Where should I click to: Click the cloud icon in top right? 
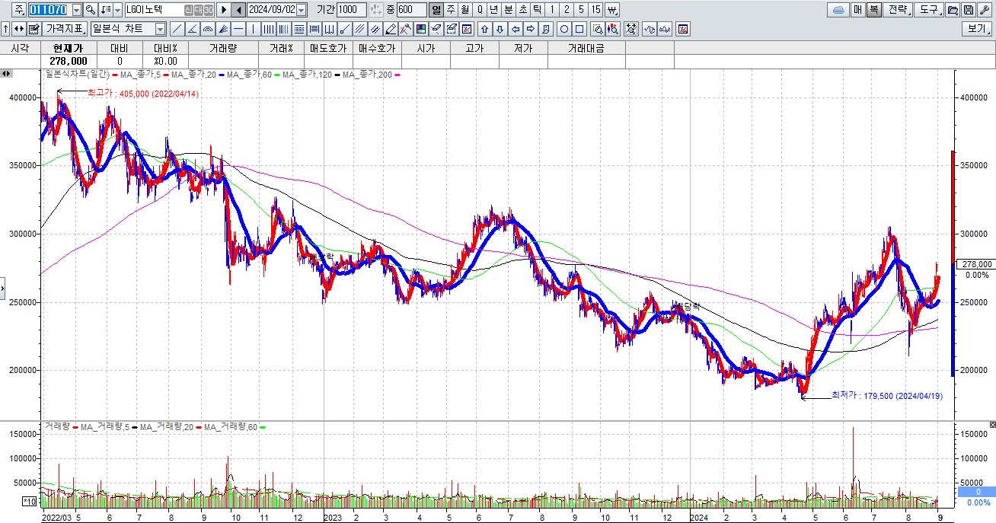[x=838, y=10]
